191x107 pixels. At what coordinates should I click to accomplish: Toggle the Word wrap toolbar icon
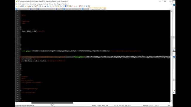click(61, 6)
